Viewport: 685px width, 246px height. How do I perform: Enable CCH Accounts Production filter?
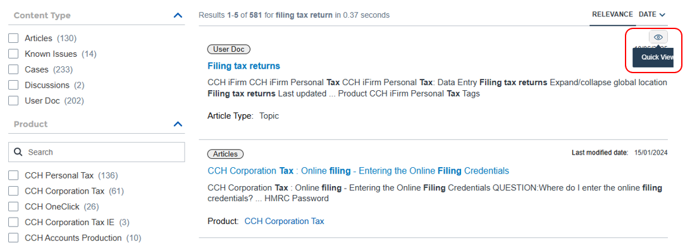click(13, 238)
